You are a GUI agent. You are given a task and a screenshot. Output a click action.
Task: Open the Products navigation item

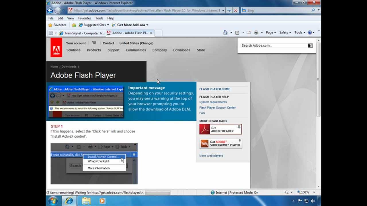[x=94, y=50]
